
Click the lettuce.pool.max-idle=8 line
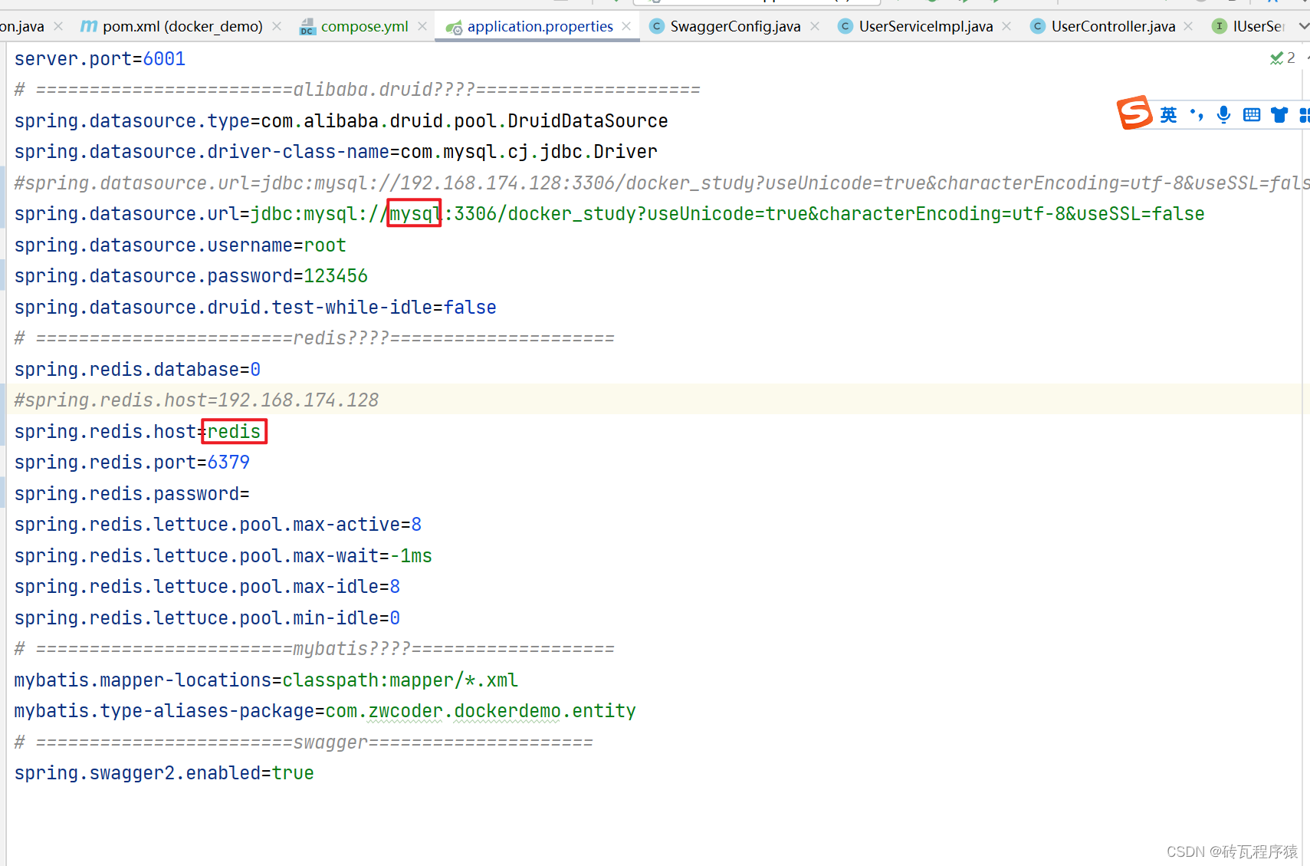pyautogui.click(x=207, y=587)
